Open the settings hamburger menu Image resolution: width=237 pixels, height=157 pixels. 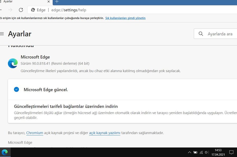(2, 34)
